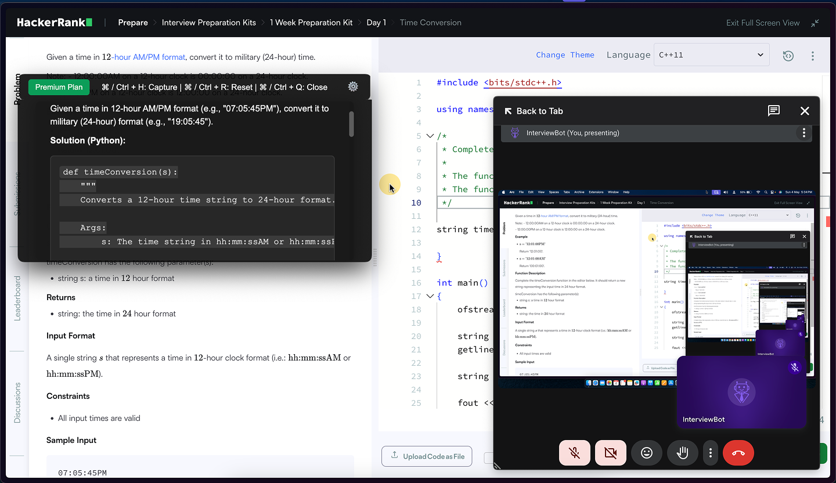Switch to the Leaderboard tab
The image size is (836, 483).
tap(17, 300)
